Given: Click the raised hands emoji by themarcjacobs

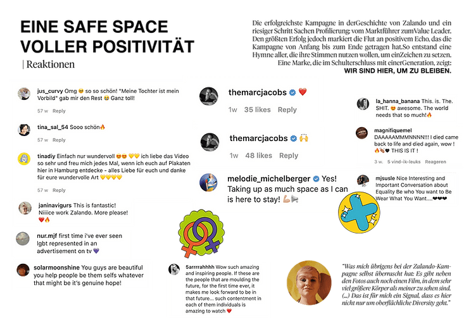Looking at the screenshot, I should click(304, 138).
